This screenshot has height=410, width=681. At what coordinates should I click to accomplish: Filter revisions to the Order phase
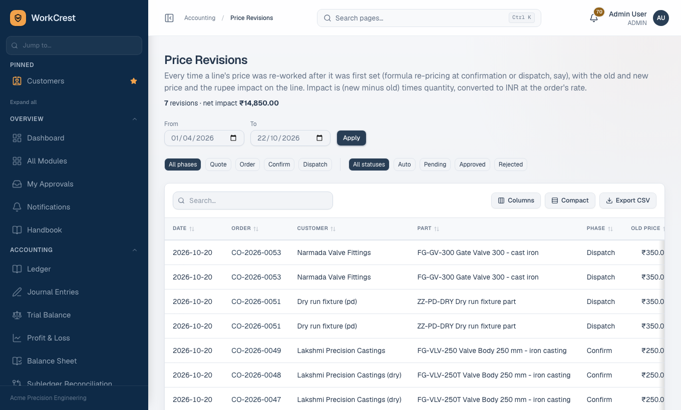click(x=247, y=164)
